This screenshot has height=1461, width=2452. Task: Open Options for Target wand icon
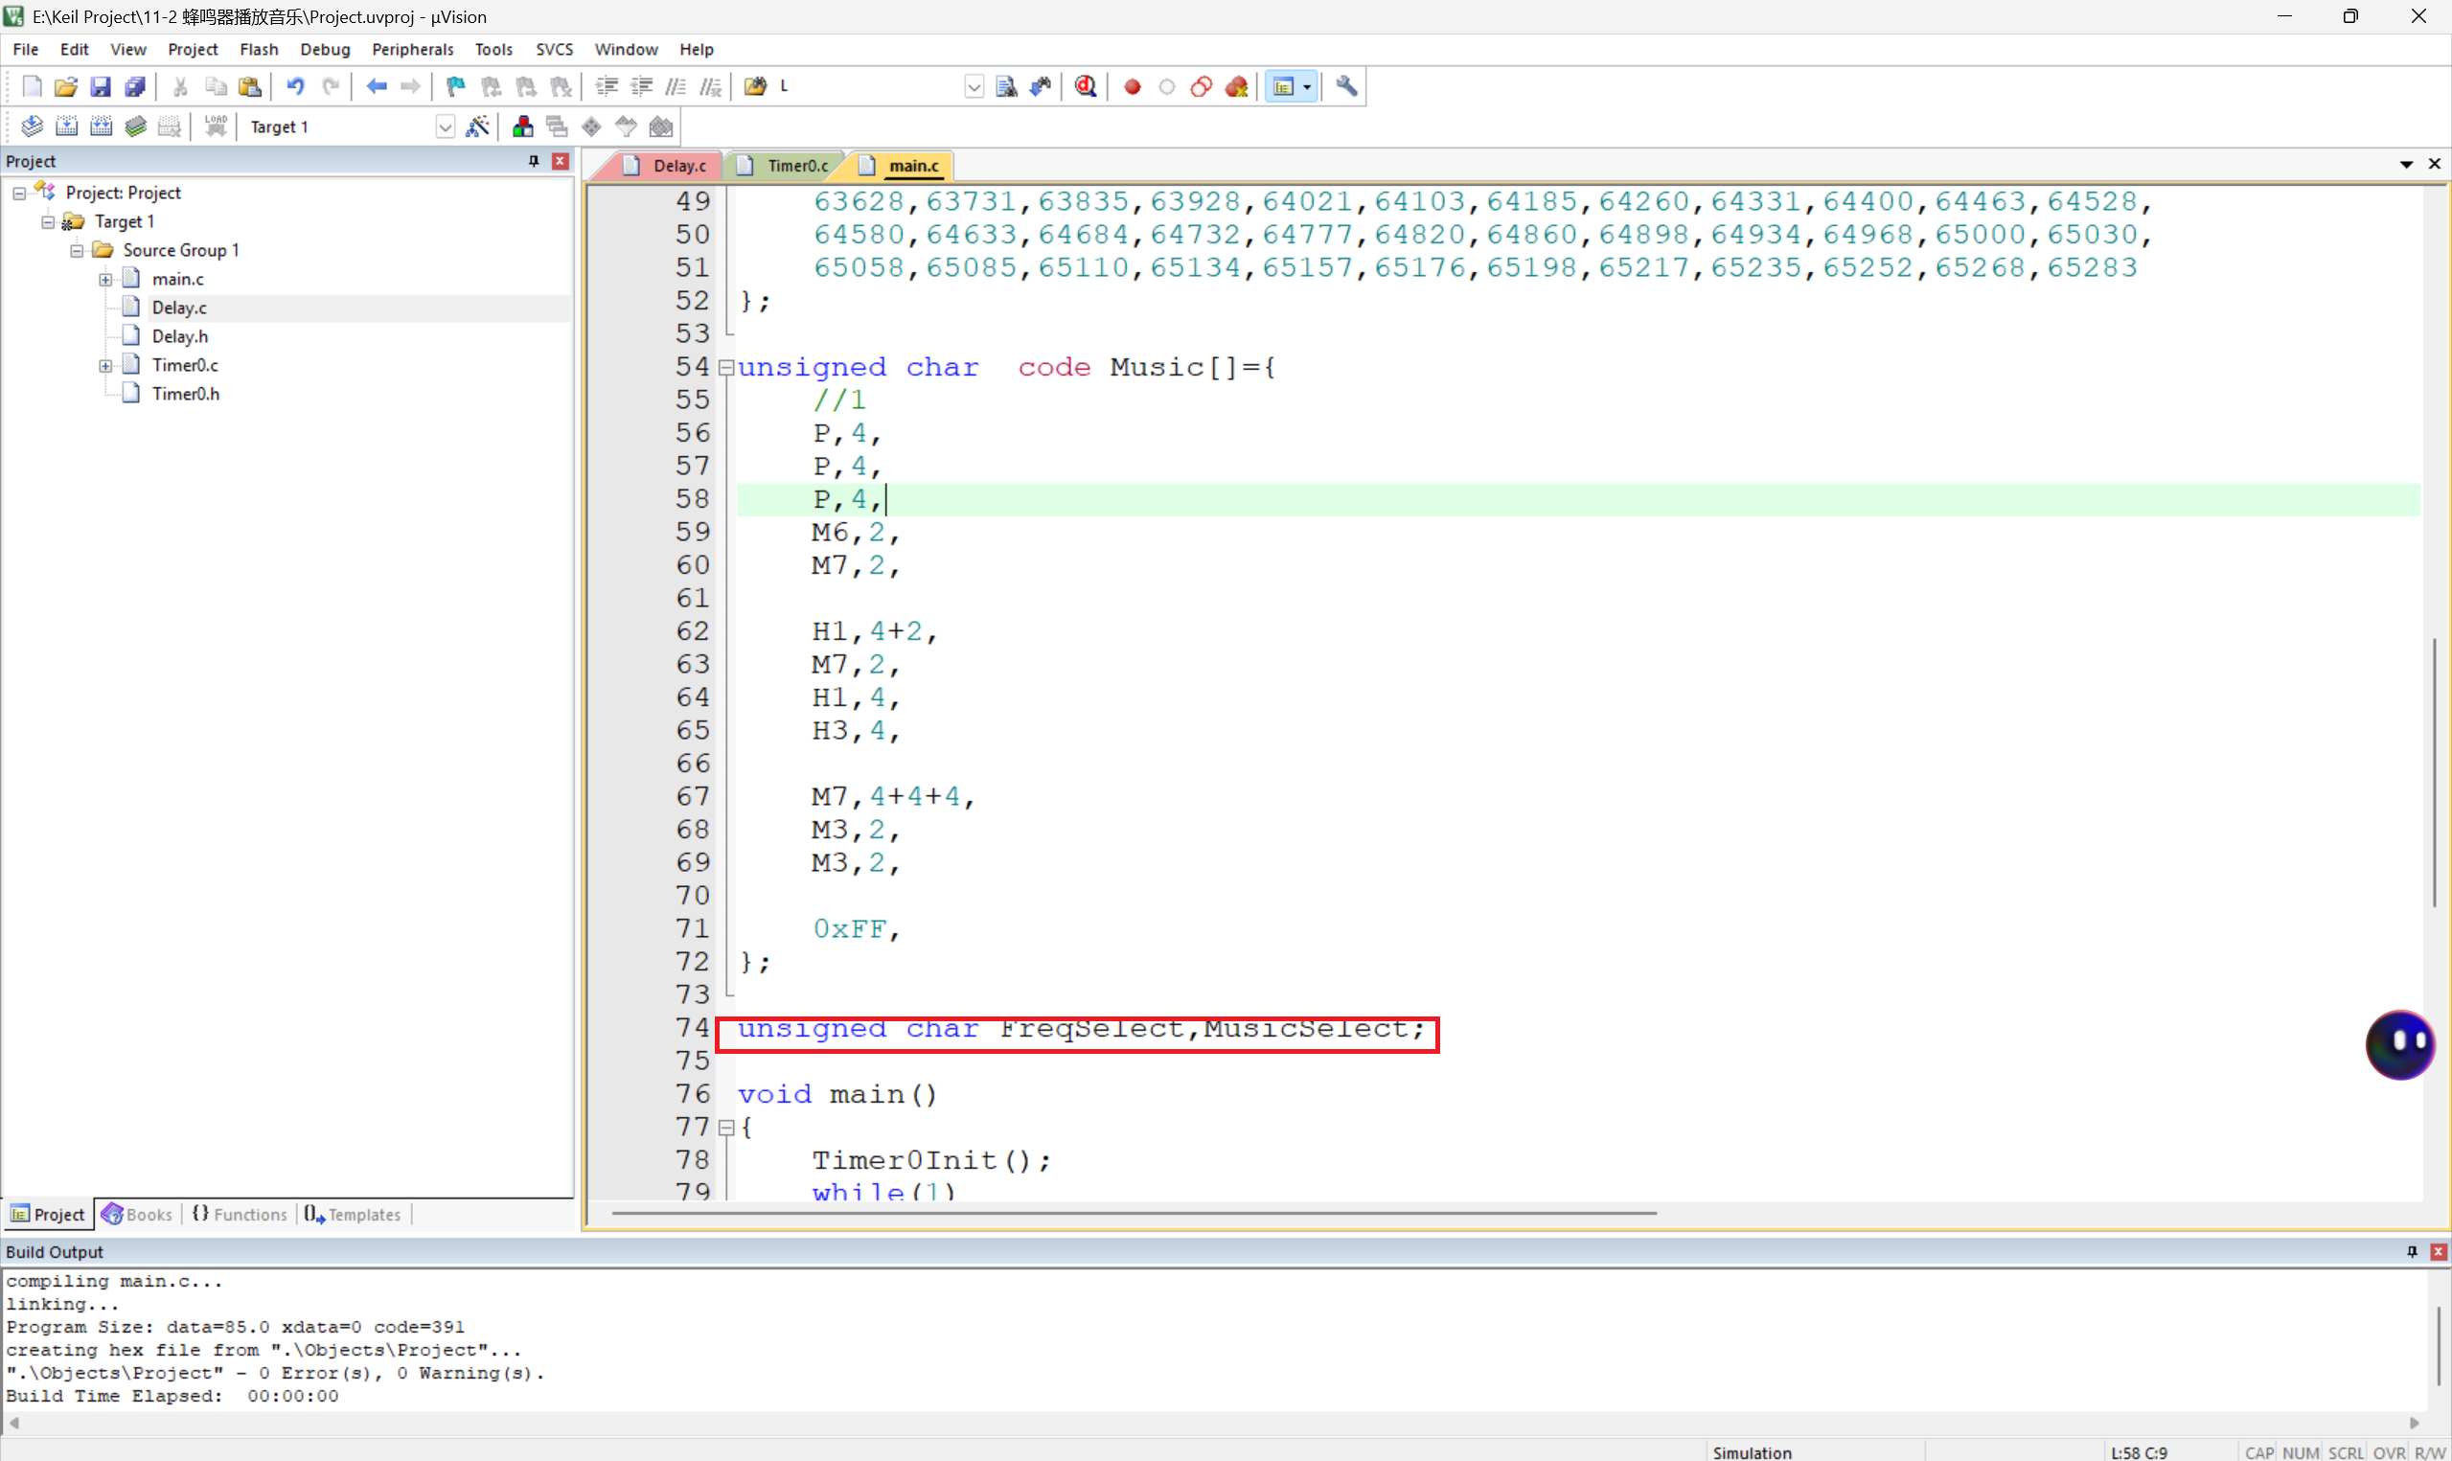pyautogui.click(x=477, y=126)
